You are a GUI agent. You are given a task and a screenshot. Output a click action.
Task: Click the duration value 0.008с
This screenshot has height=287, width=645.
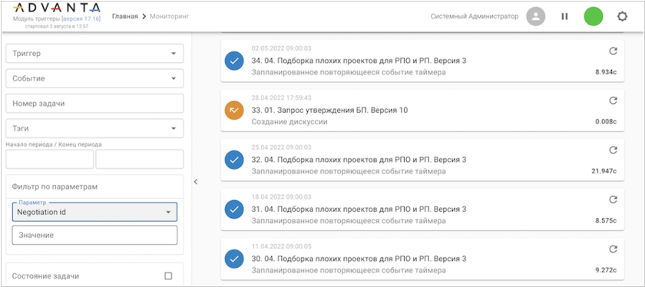(606, 122)
